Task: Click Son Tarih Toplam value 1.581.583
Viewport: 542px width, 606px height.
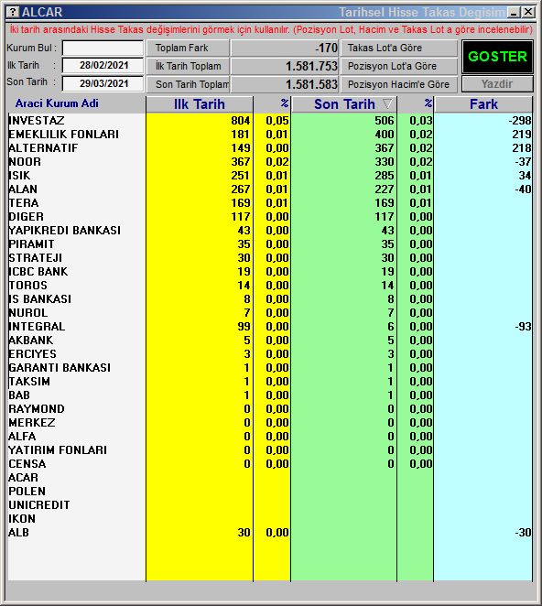Action: 311,84
